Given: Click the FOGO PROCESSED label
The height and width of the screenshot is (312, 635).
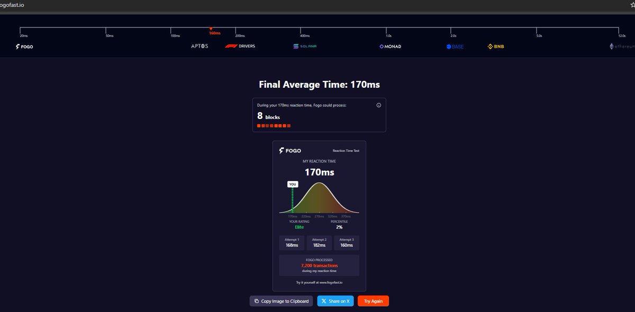Looking at the screenshot, I should click(x=319, y=260).
